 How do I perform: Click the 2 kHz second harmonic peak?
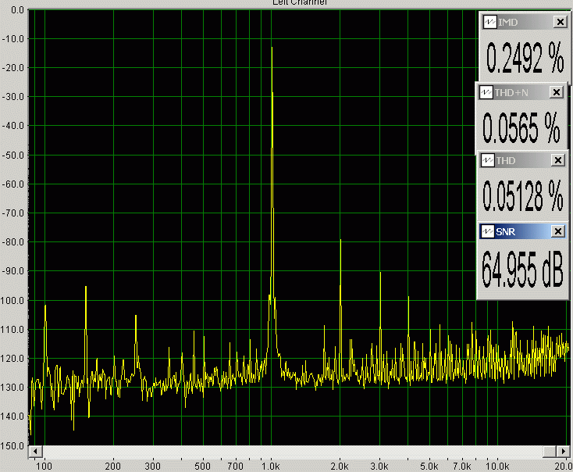point(340,241)
